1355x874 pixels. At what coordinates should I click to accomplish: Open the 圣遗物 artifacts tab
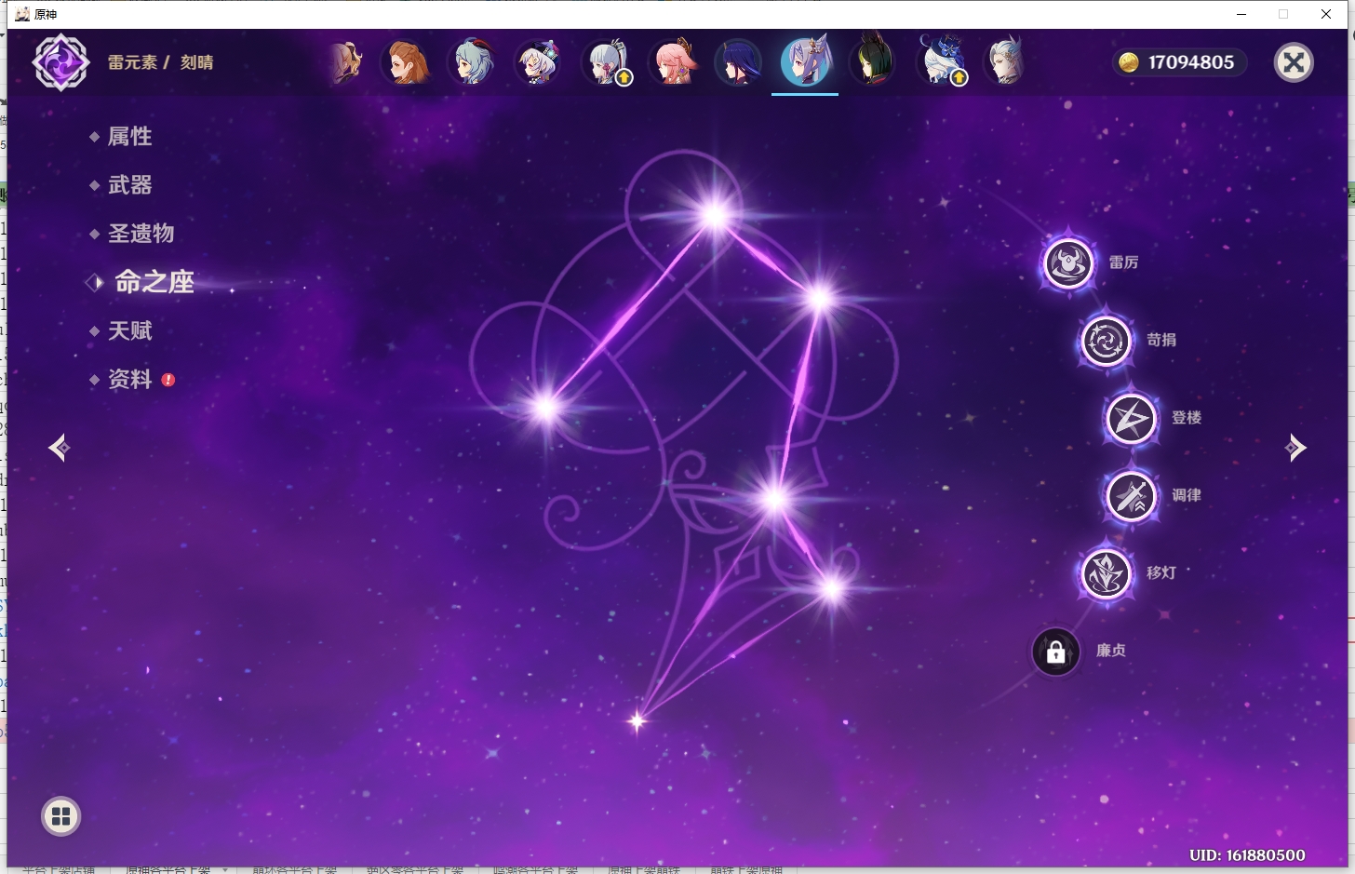[x=141, y=234]
